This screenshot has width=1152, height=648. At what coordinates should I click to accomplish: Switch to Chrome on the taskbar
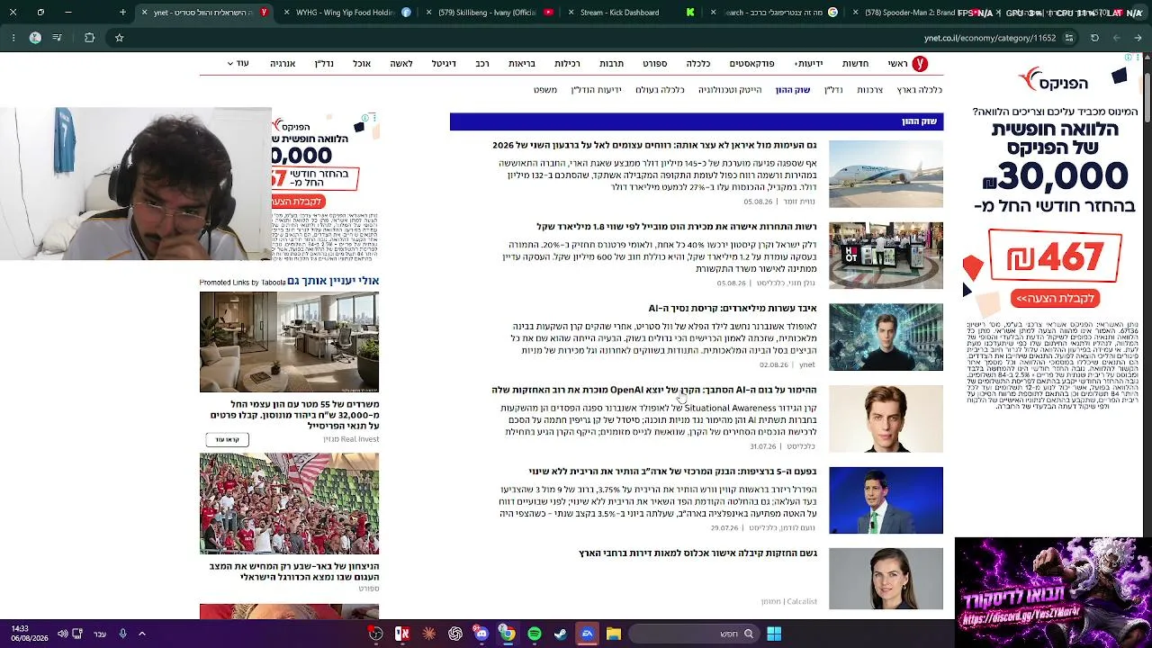pos(508,634)
